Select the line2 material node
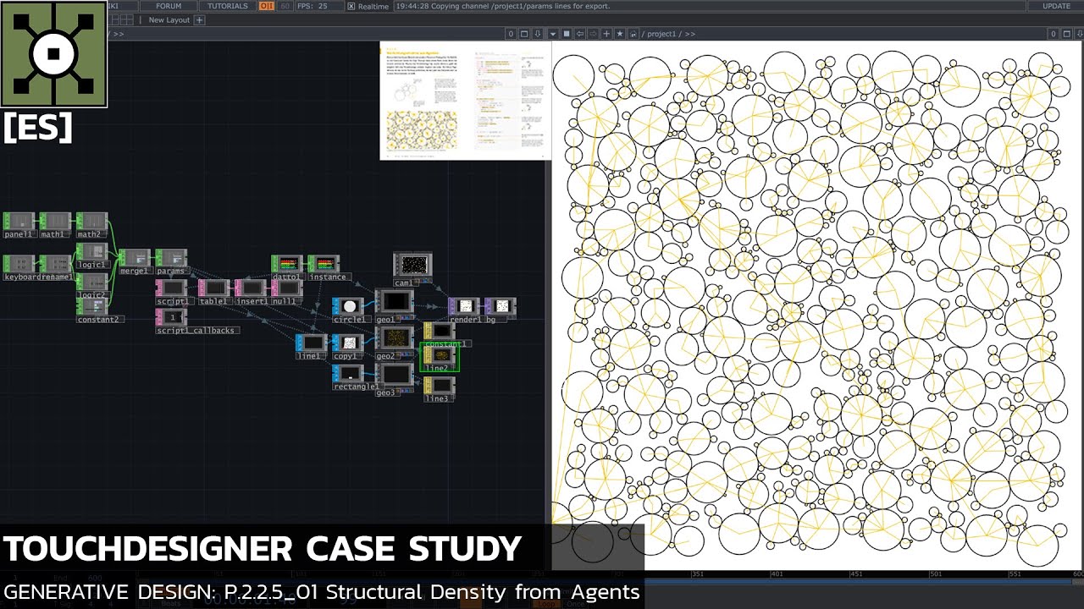This screenshot has height=609, width=1084. pyautogui.click(x=440, y=359)
